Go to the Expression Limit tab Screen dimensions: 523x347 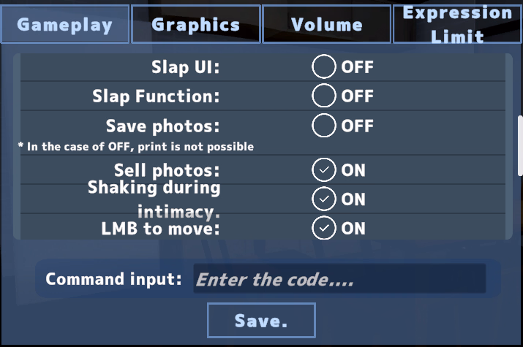[457, 24]
